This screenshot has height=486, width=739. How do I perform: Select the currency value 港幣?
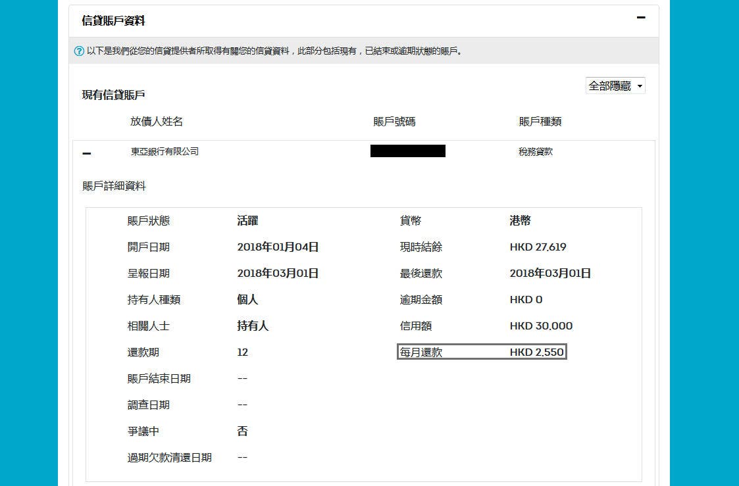(x=521, y=221)
